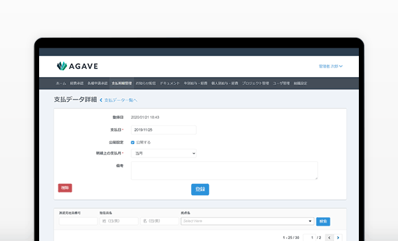Click the red 削除 button
The image size is (398, 241).
65,188
